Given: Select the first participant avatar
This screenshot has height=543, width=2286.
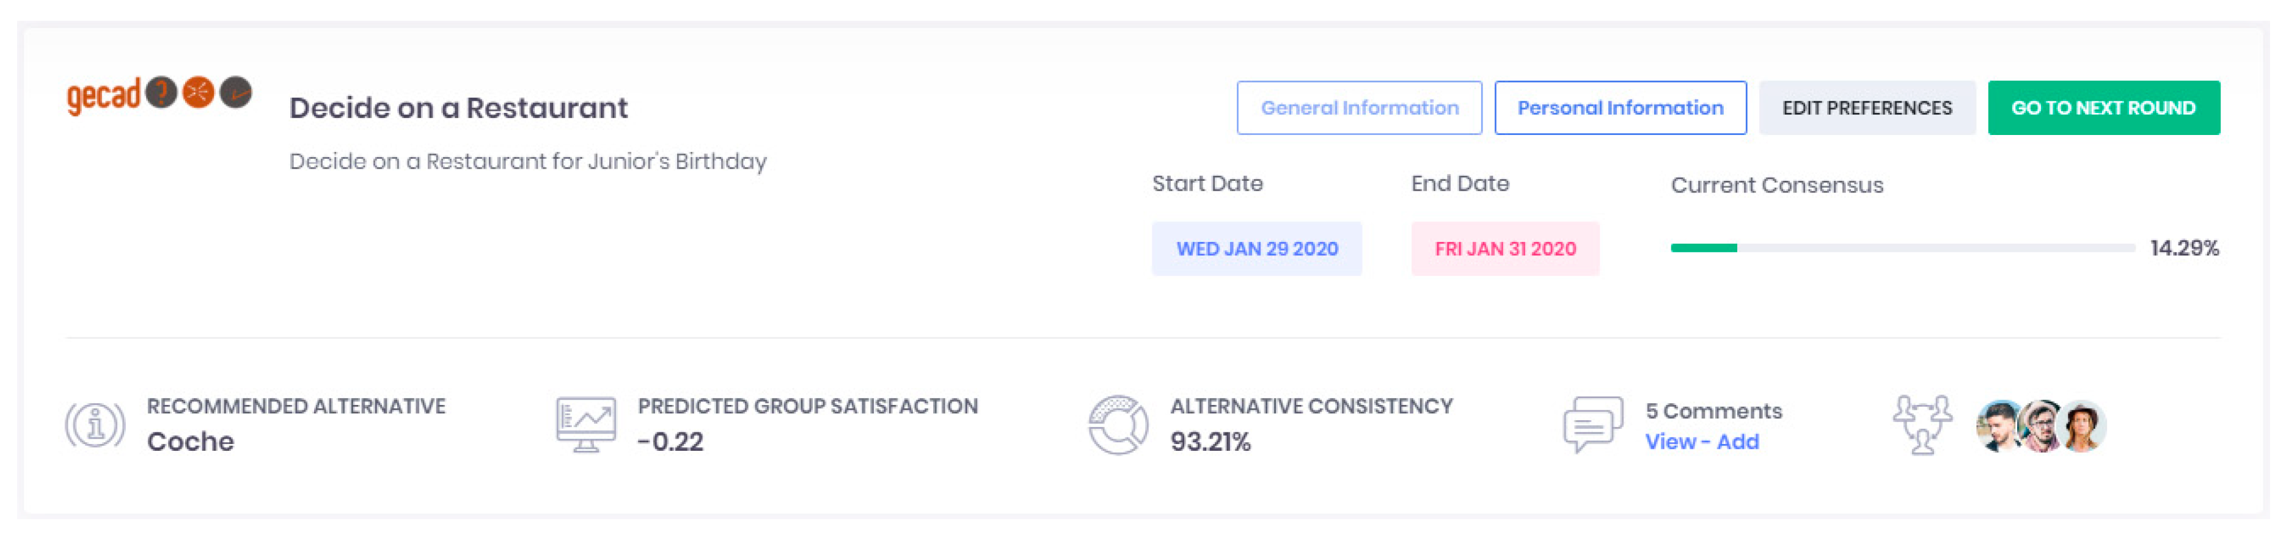Looking at the screenshot, I should click(1999, 427).
